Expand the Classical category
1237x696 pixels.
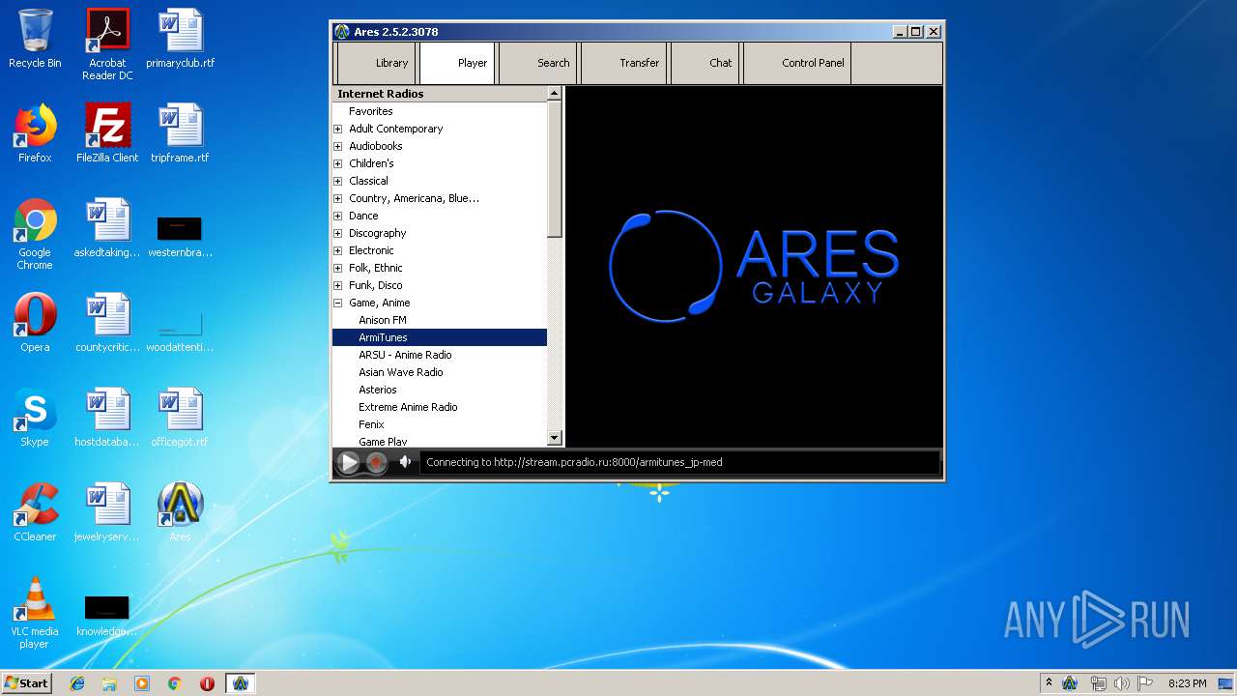pos(338,181)
